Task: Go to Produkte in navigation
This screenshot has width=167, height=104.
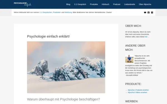Action: 94,4
